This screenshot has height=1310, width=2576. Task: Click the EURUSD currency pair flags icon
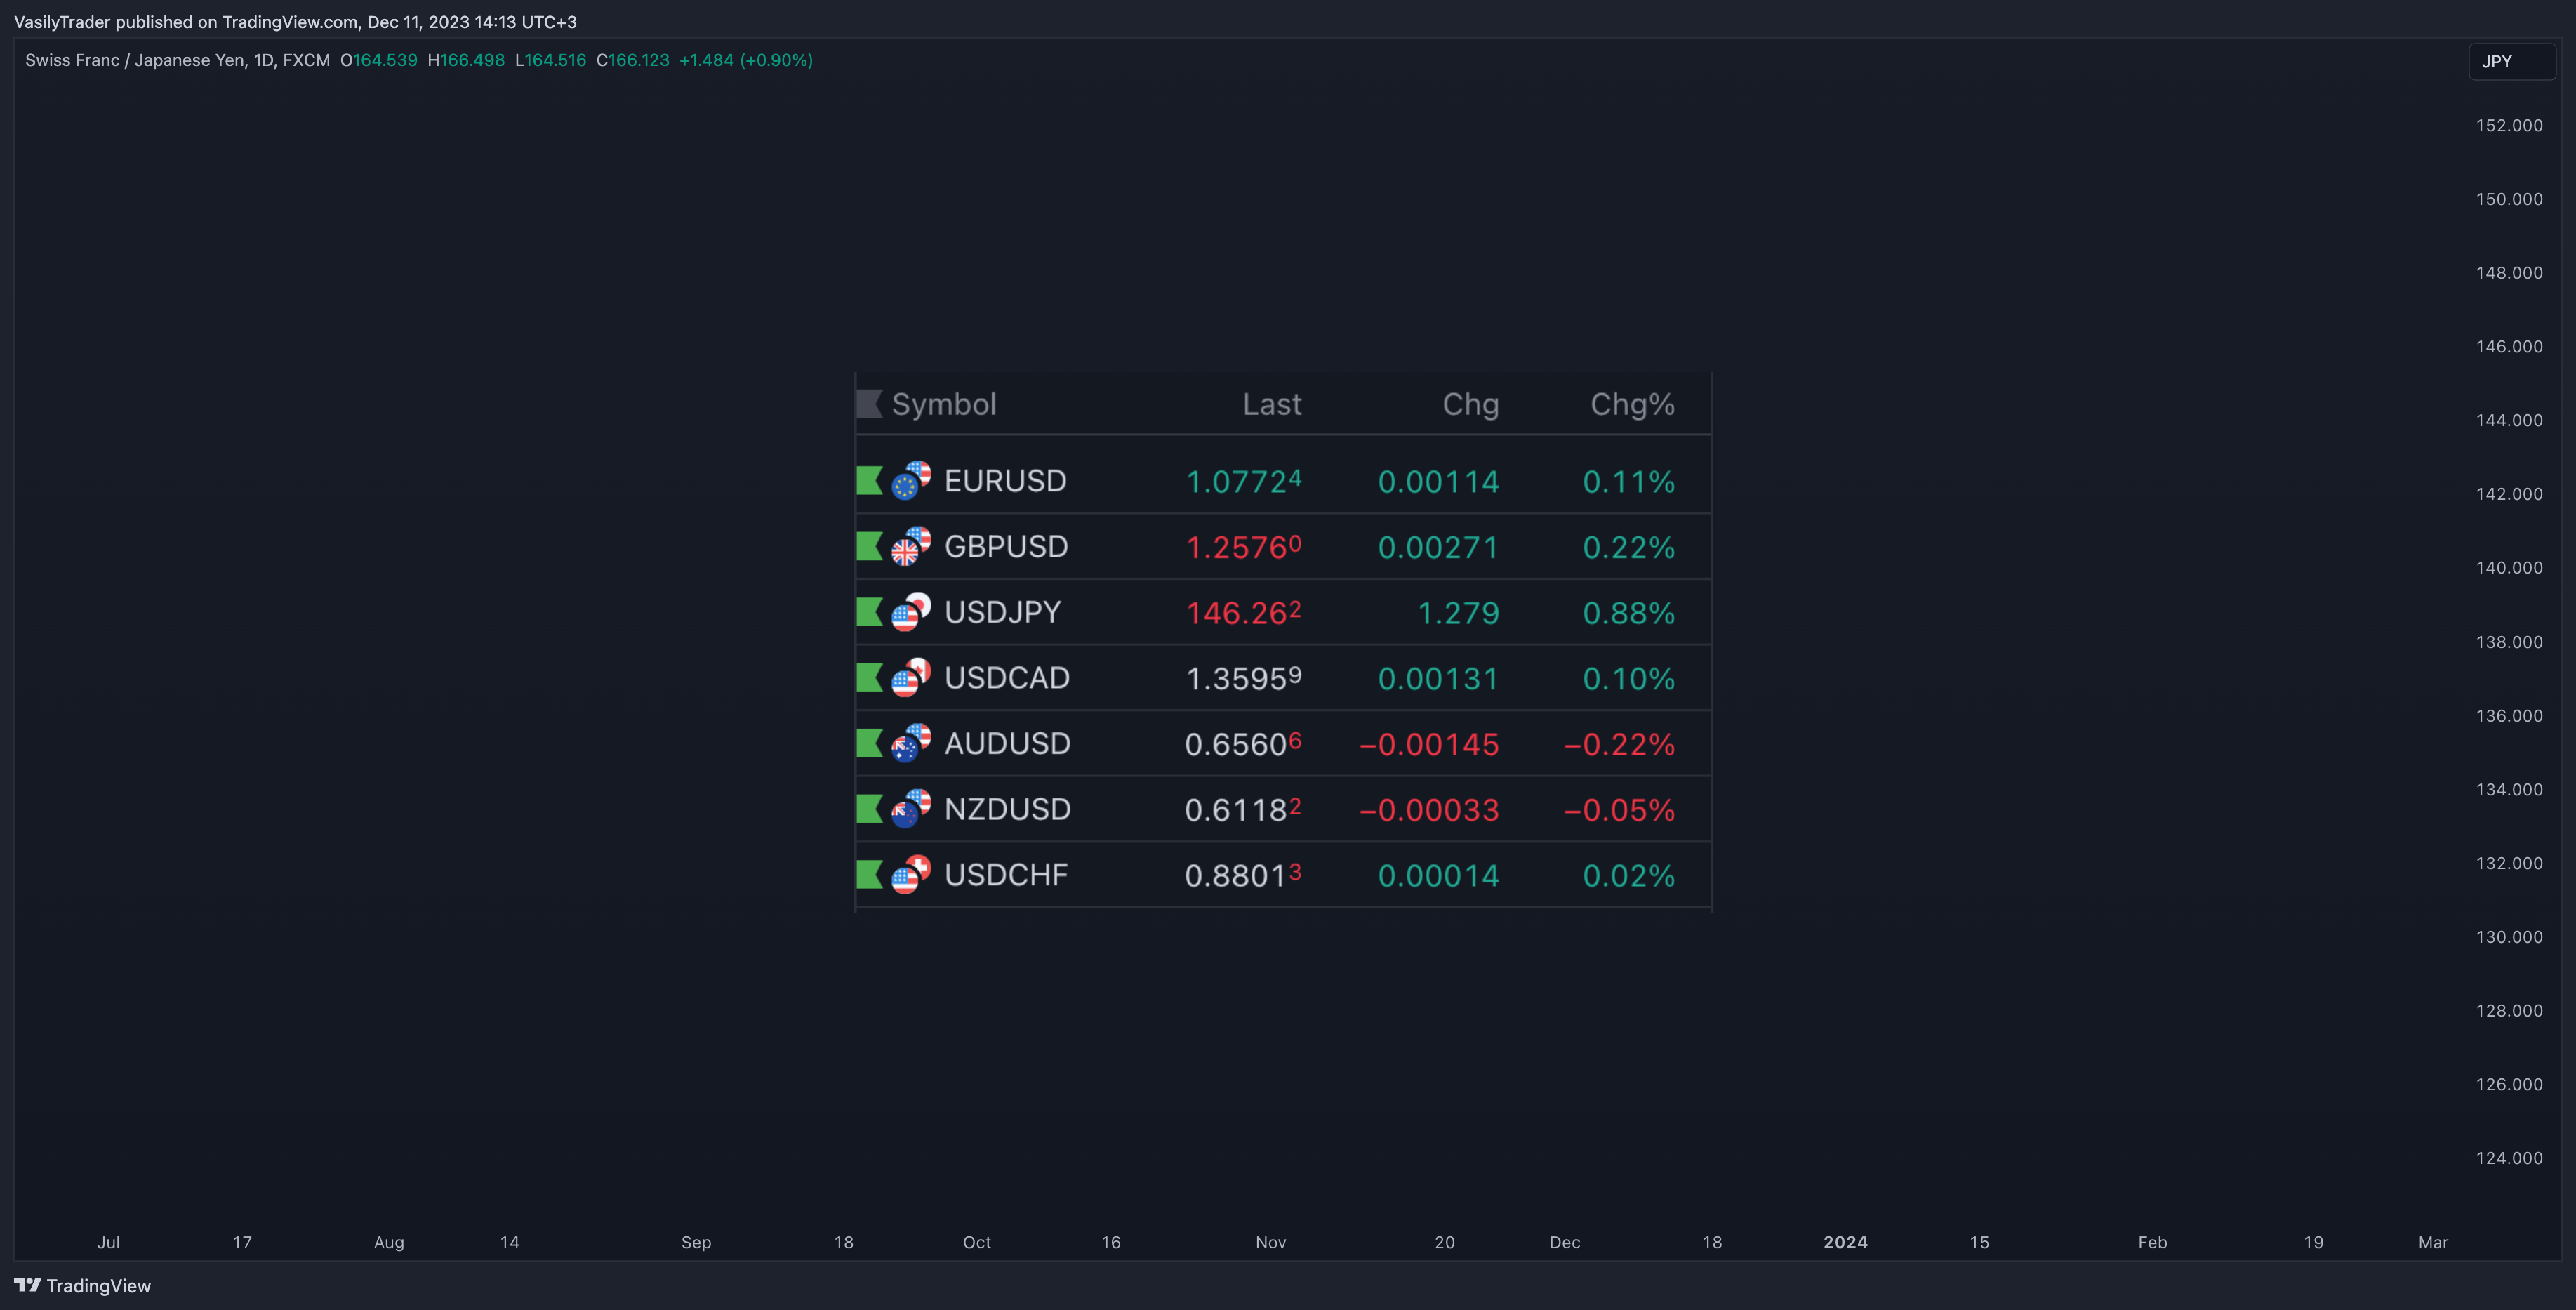tap(911, 480)
